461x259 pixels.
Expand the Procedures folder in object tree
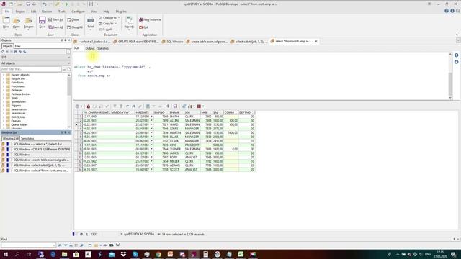pyautogui.click(x=4, y=86)
